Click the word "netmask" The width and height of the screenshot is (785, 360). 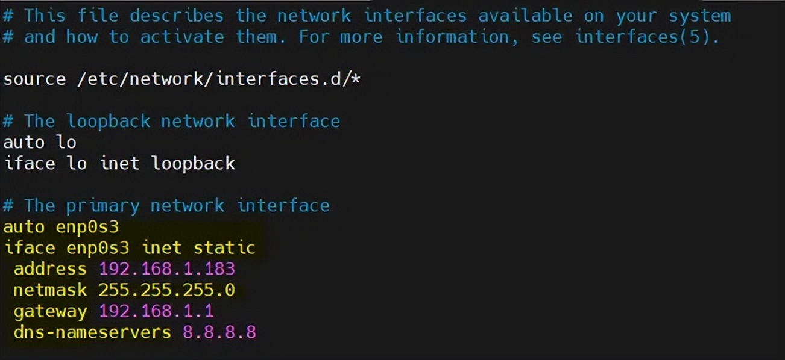pos(50,290)
